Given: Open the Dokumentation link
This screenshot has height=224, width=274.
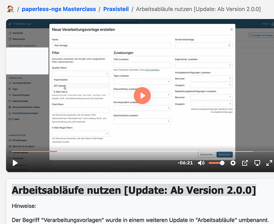Looking at the screenshot, I should coord(152,70).
